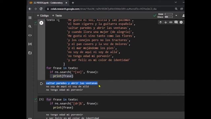Share this page via the address bar icon
The image size is (211, 119).
(182, 9)
